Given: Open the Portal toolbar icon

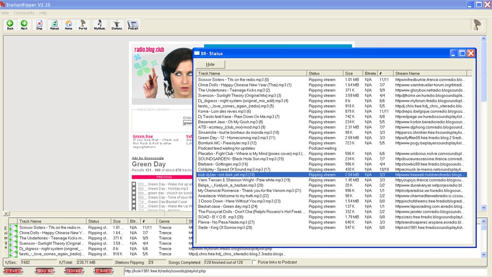Looking at the screenshot, I should pos(83,25).
